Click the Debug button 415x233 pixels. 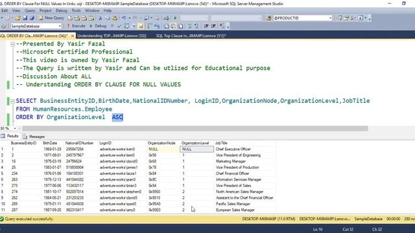click(98, 26)
